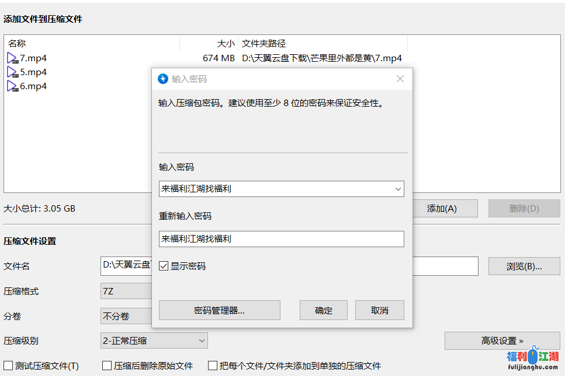
Task: Enable 测试压缩文件(T) checkbox
Action: (x=8, y=366)
